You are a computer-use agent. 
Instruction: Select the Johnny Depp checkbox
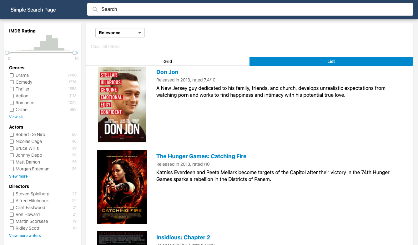pyautogui.click(x=12, y=155)
